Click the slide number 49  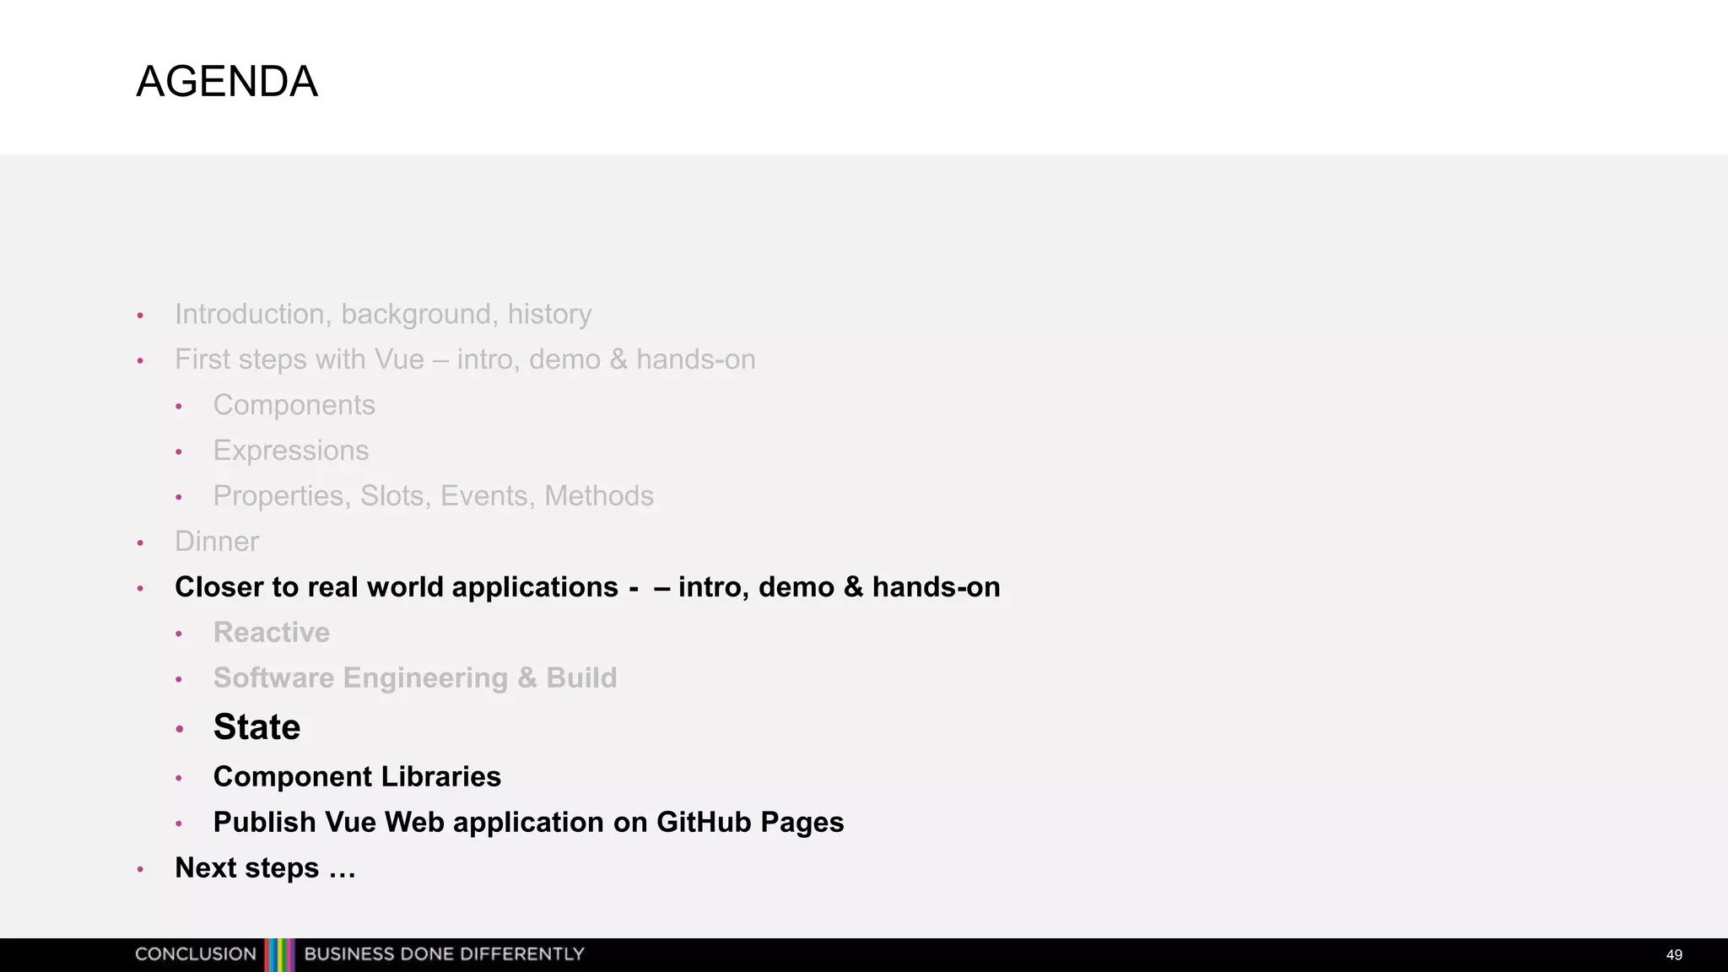(1674, 955)
